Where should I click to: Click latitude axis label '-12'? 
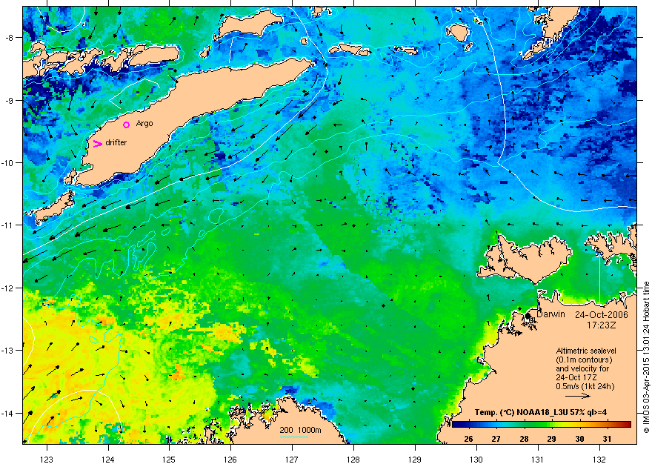(x=8, y=288)
